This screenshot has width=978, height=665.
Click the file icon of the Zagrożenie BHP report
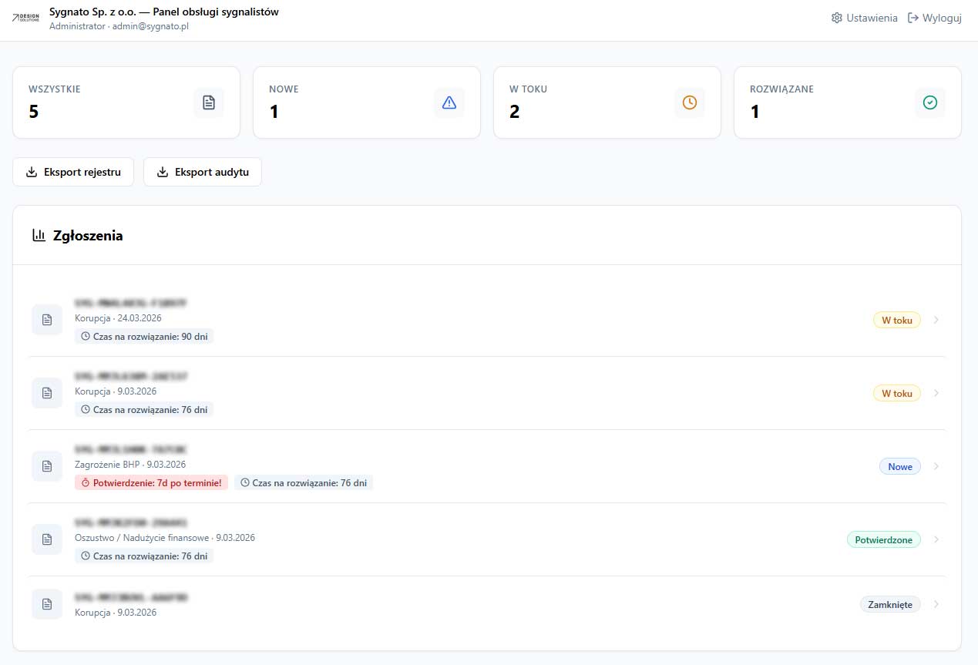47,466
